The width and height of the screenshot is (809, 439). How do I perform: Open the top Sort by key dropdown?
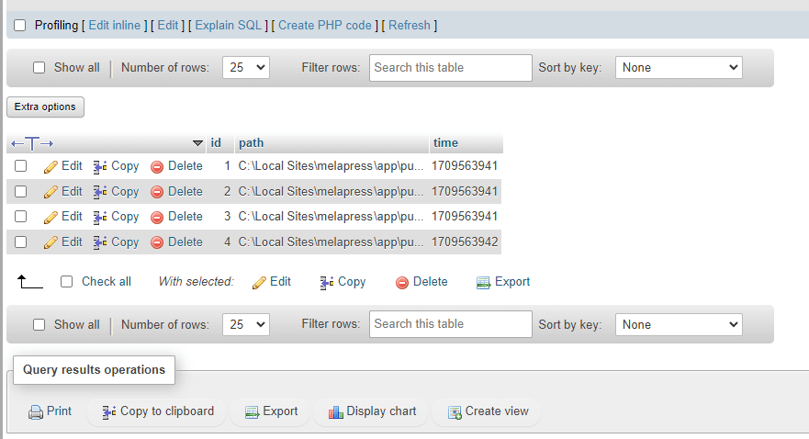679,68
